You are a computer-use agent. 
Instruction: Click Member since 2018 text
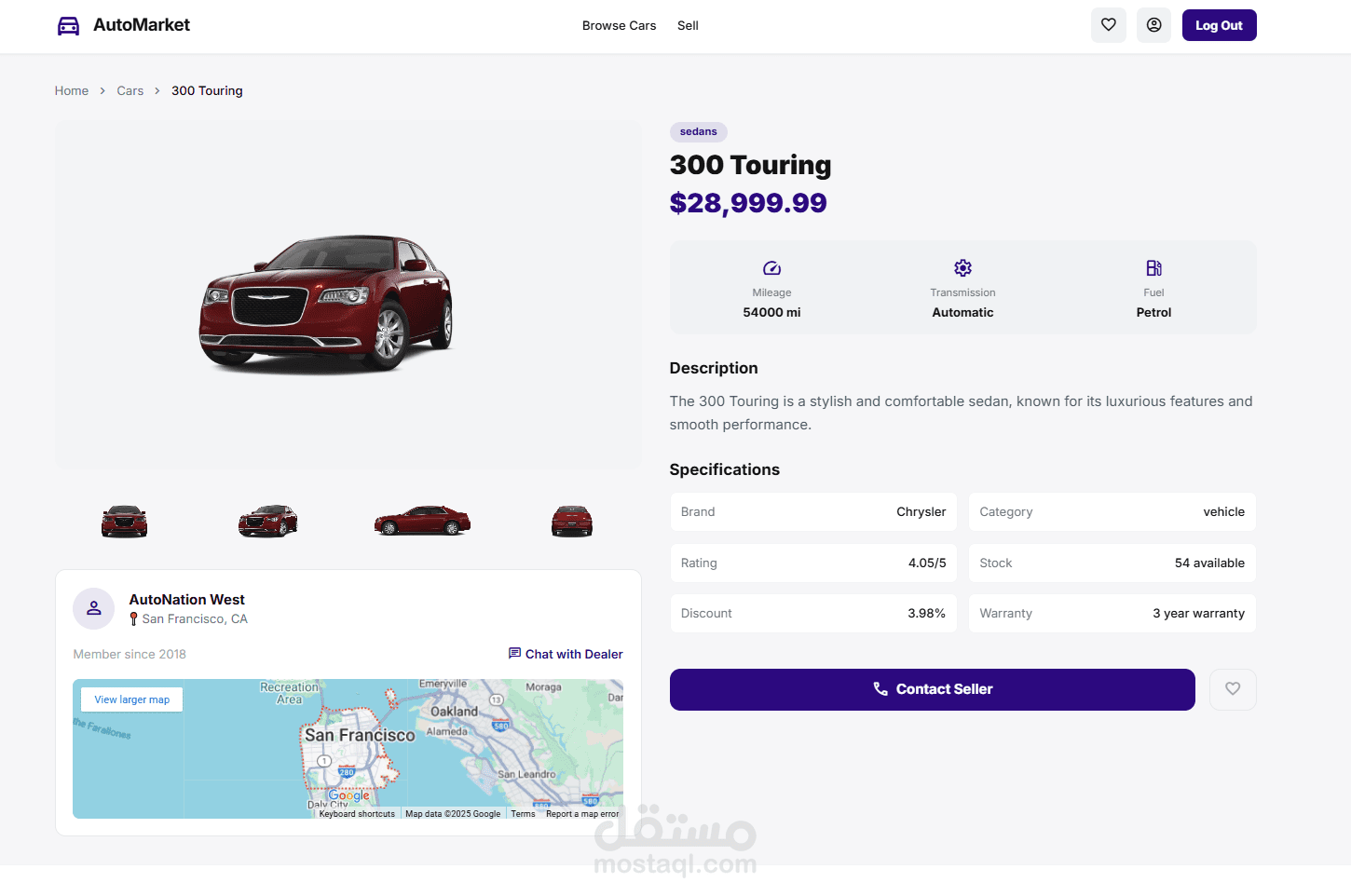click(x=130, y=654)
